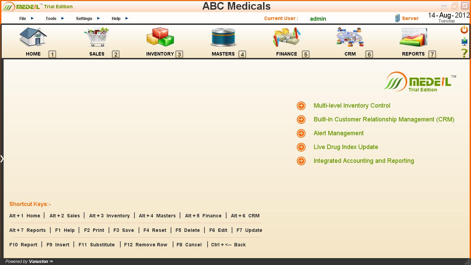Click the 'Current User :' label
The width and height of the screenshot is (471, 265).
coord(281,19)
